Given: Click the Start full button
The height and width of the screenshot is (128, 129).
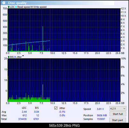Looking at the screenshot, I should coord(118,114).
